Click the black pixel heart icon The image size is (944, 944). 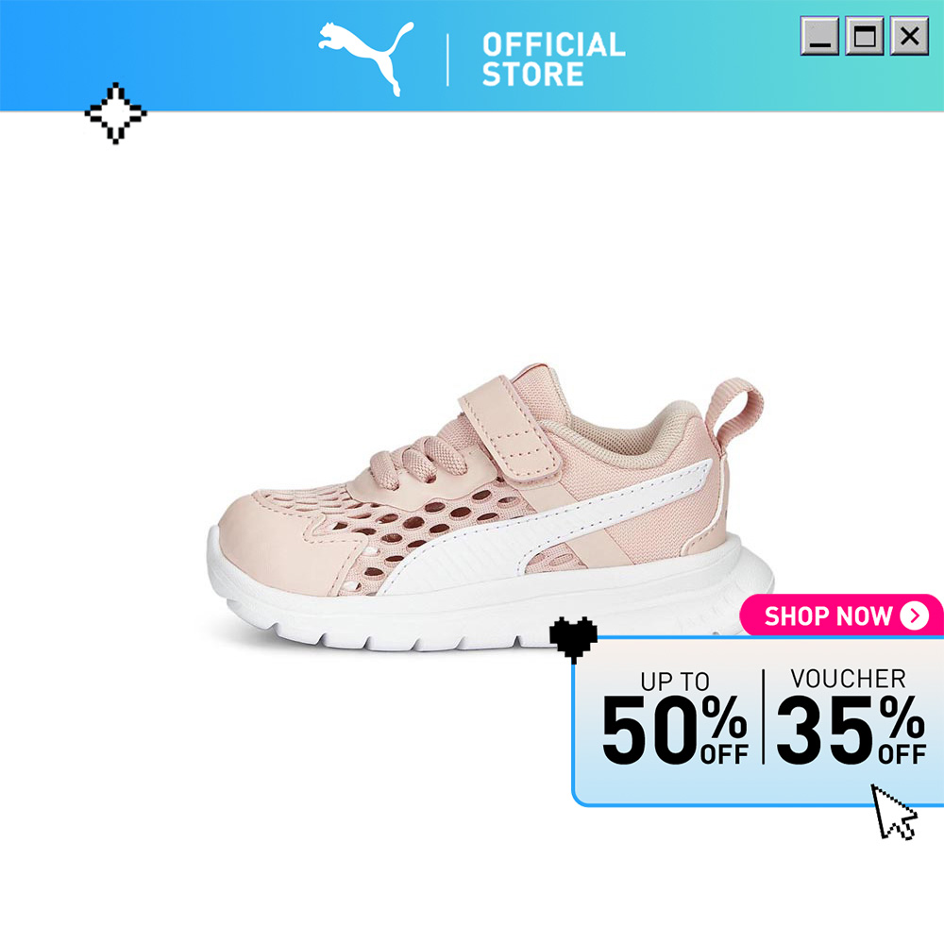click(x=573, y=639)
